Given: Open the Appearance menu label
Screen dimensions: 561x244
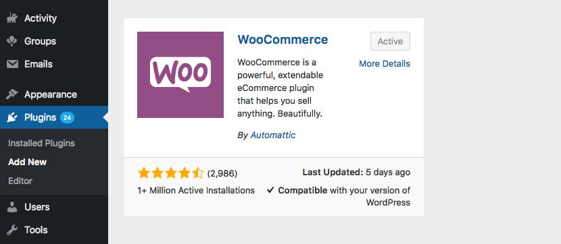Looking at the screenshot, I should pyautogui.click(x=51, y=94).
